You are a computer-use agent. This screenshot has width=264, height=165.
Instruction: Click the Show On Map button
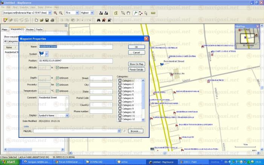[137, 64]
